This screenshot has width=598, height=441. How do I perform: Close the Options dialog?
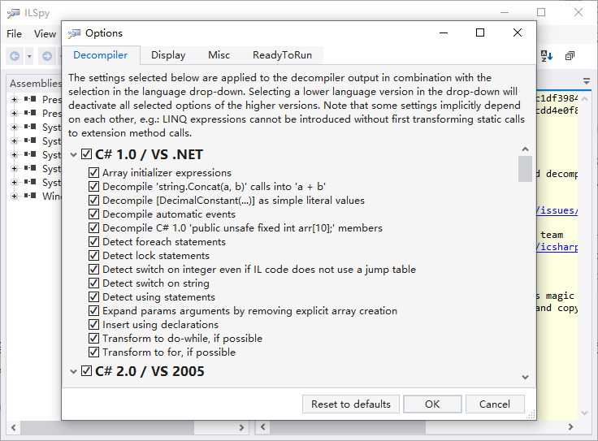coord(517,32)
